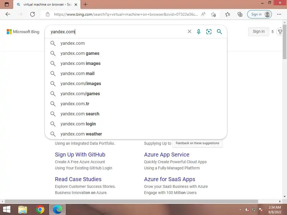Reload the page with the Refresh icon
The image size is (287, 215).
[x=33, y=14]
